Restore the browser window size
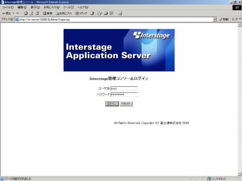The height and width of the screenshot is (181, 242). click(235, 2)
